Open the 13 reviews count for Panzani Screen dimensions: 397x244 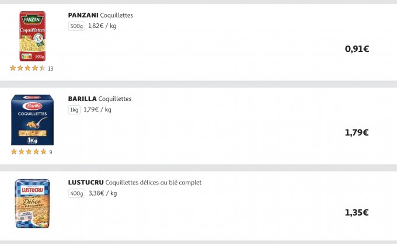pos(51,69)
